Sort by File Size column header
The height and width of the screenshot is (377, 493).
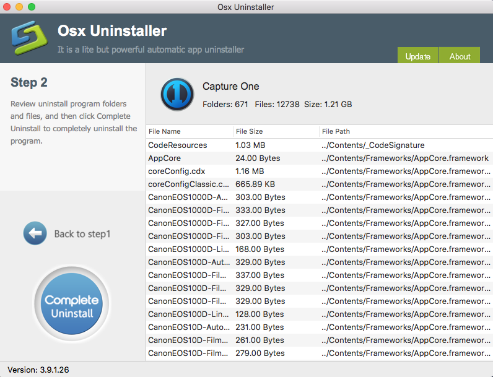click(x=250, y=131)
